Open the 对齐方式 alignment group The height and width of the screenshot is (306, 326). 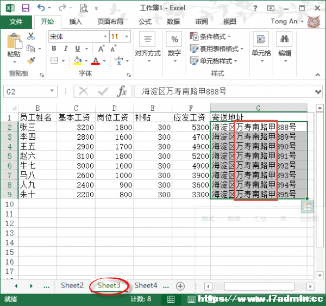148,47
